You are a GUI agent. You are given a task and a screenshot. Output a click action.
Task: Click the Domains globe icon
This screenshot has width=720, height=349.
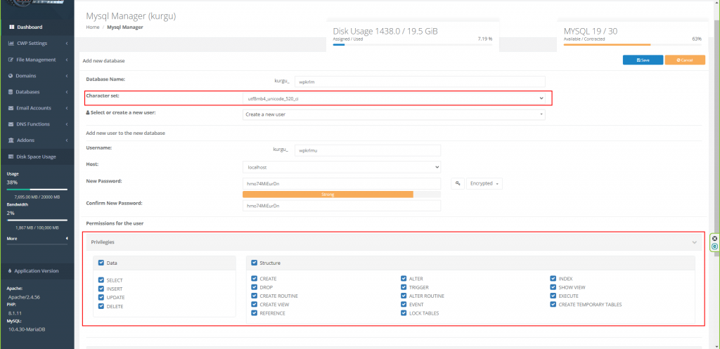(x=11, y=76)
